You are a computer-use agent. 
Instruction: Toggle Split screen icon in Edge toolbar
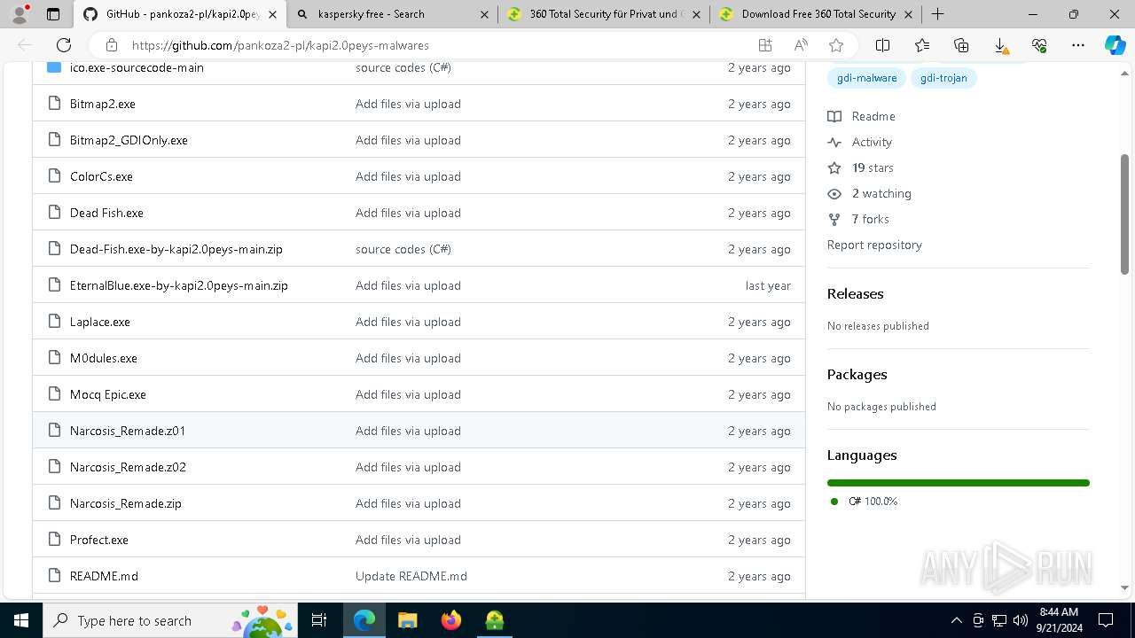882,45
